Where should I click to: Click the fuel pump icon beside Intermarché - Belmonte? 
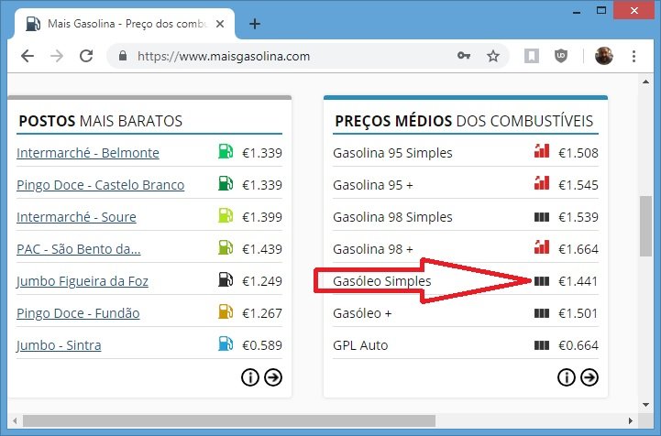pyautogui.click(x=226, y=152)
